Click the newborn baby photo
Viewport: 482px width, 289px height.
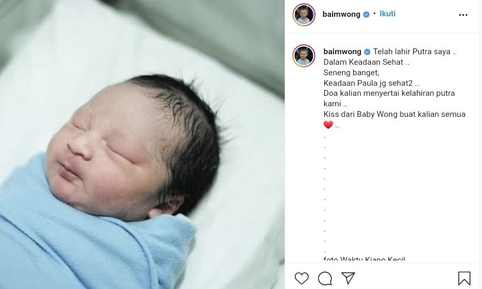coord(142,144)
